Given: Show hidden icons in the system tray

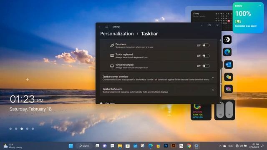Looking at the screenshot, I should pyautogui.click(x=220, y=146).
